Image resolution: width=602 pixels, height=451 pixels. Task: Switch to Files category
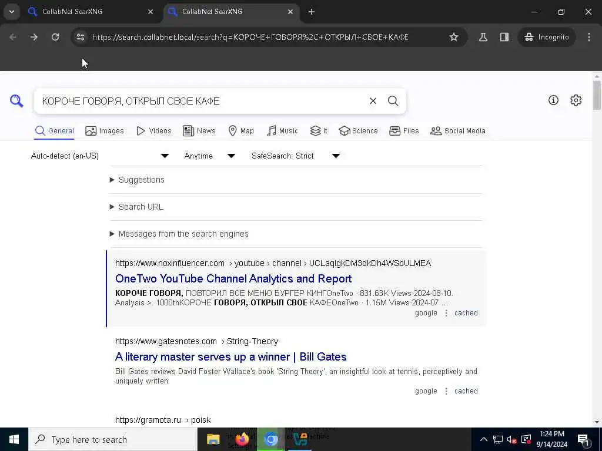[x=404, y=131]
